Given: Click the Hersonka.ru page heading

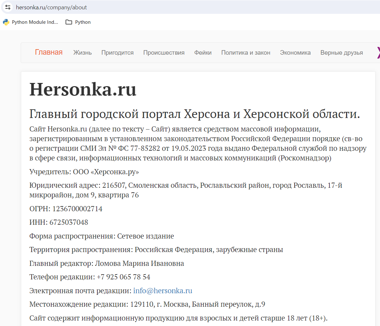Looking at the screenshot, I should (83, 89).
